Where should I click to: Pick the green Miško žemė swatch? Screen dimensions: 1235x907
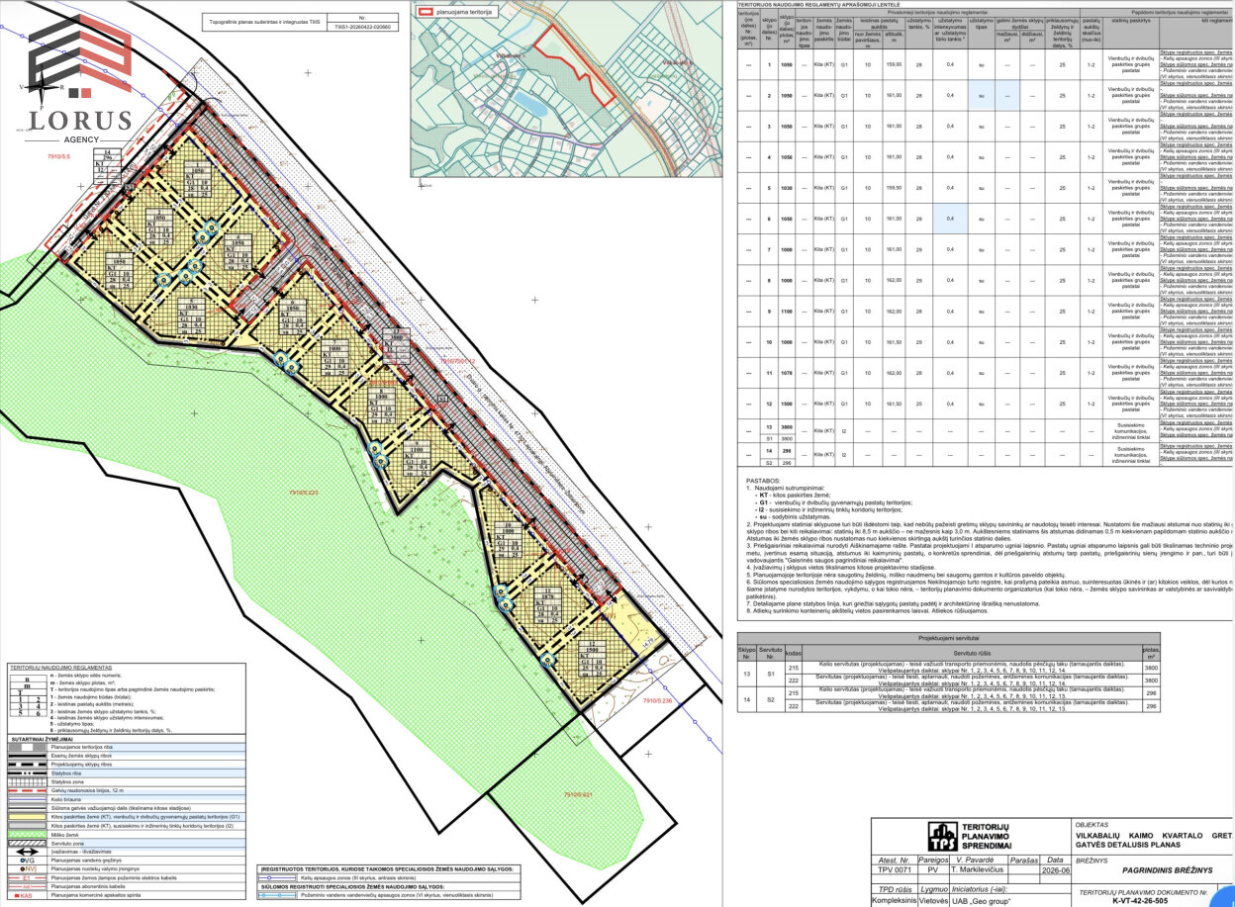pyautogui.click(x=27, y=835)
